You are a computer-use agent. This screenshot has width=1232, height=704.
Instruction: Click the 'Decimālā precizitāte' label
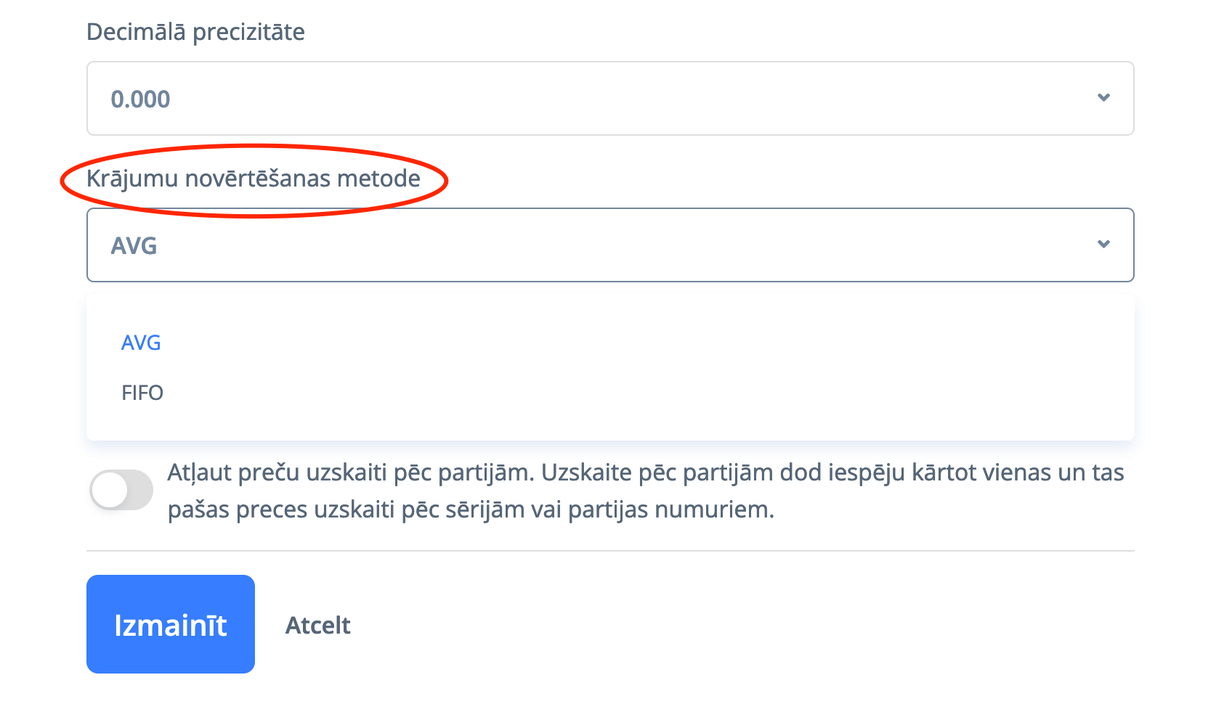pyautogui.click(x=195, y=32)
